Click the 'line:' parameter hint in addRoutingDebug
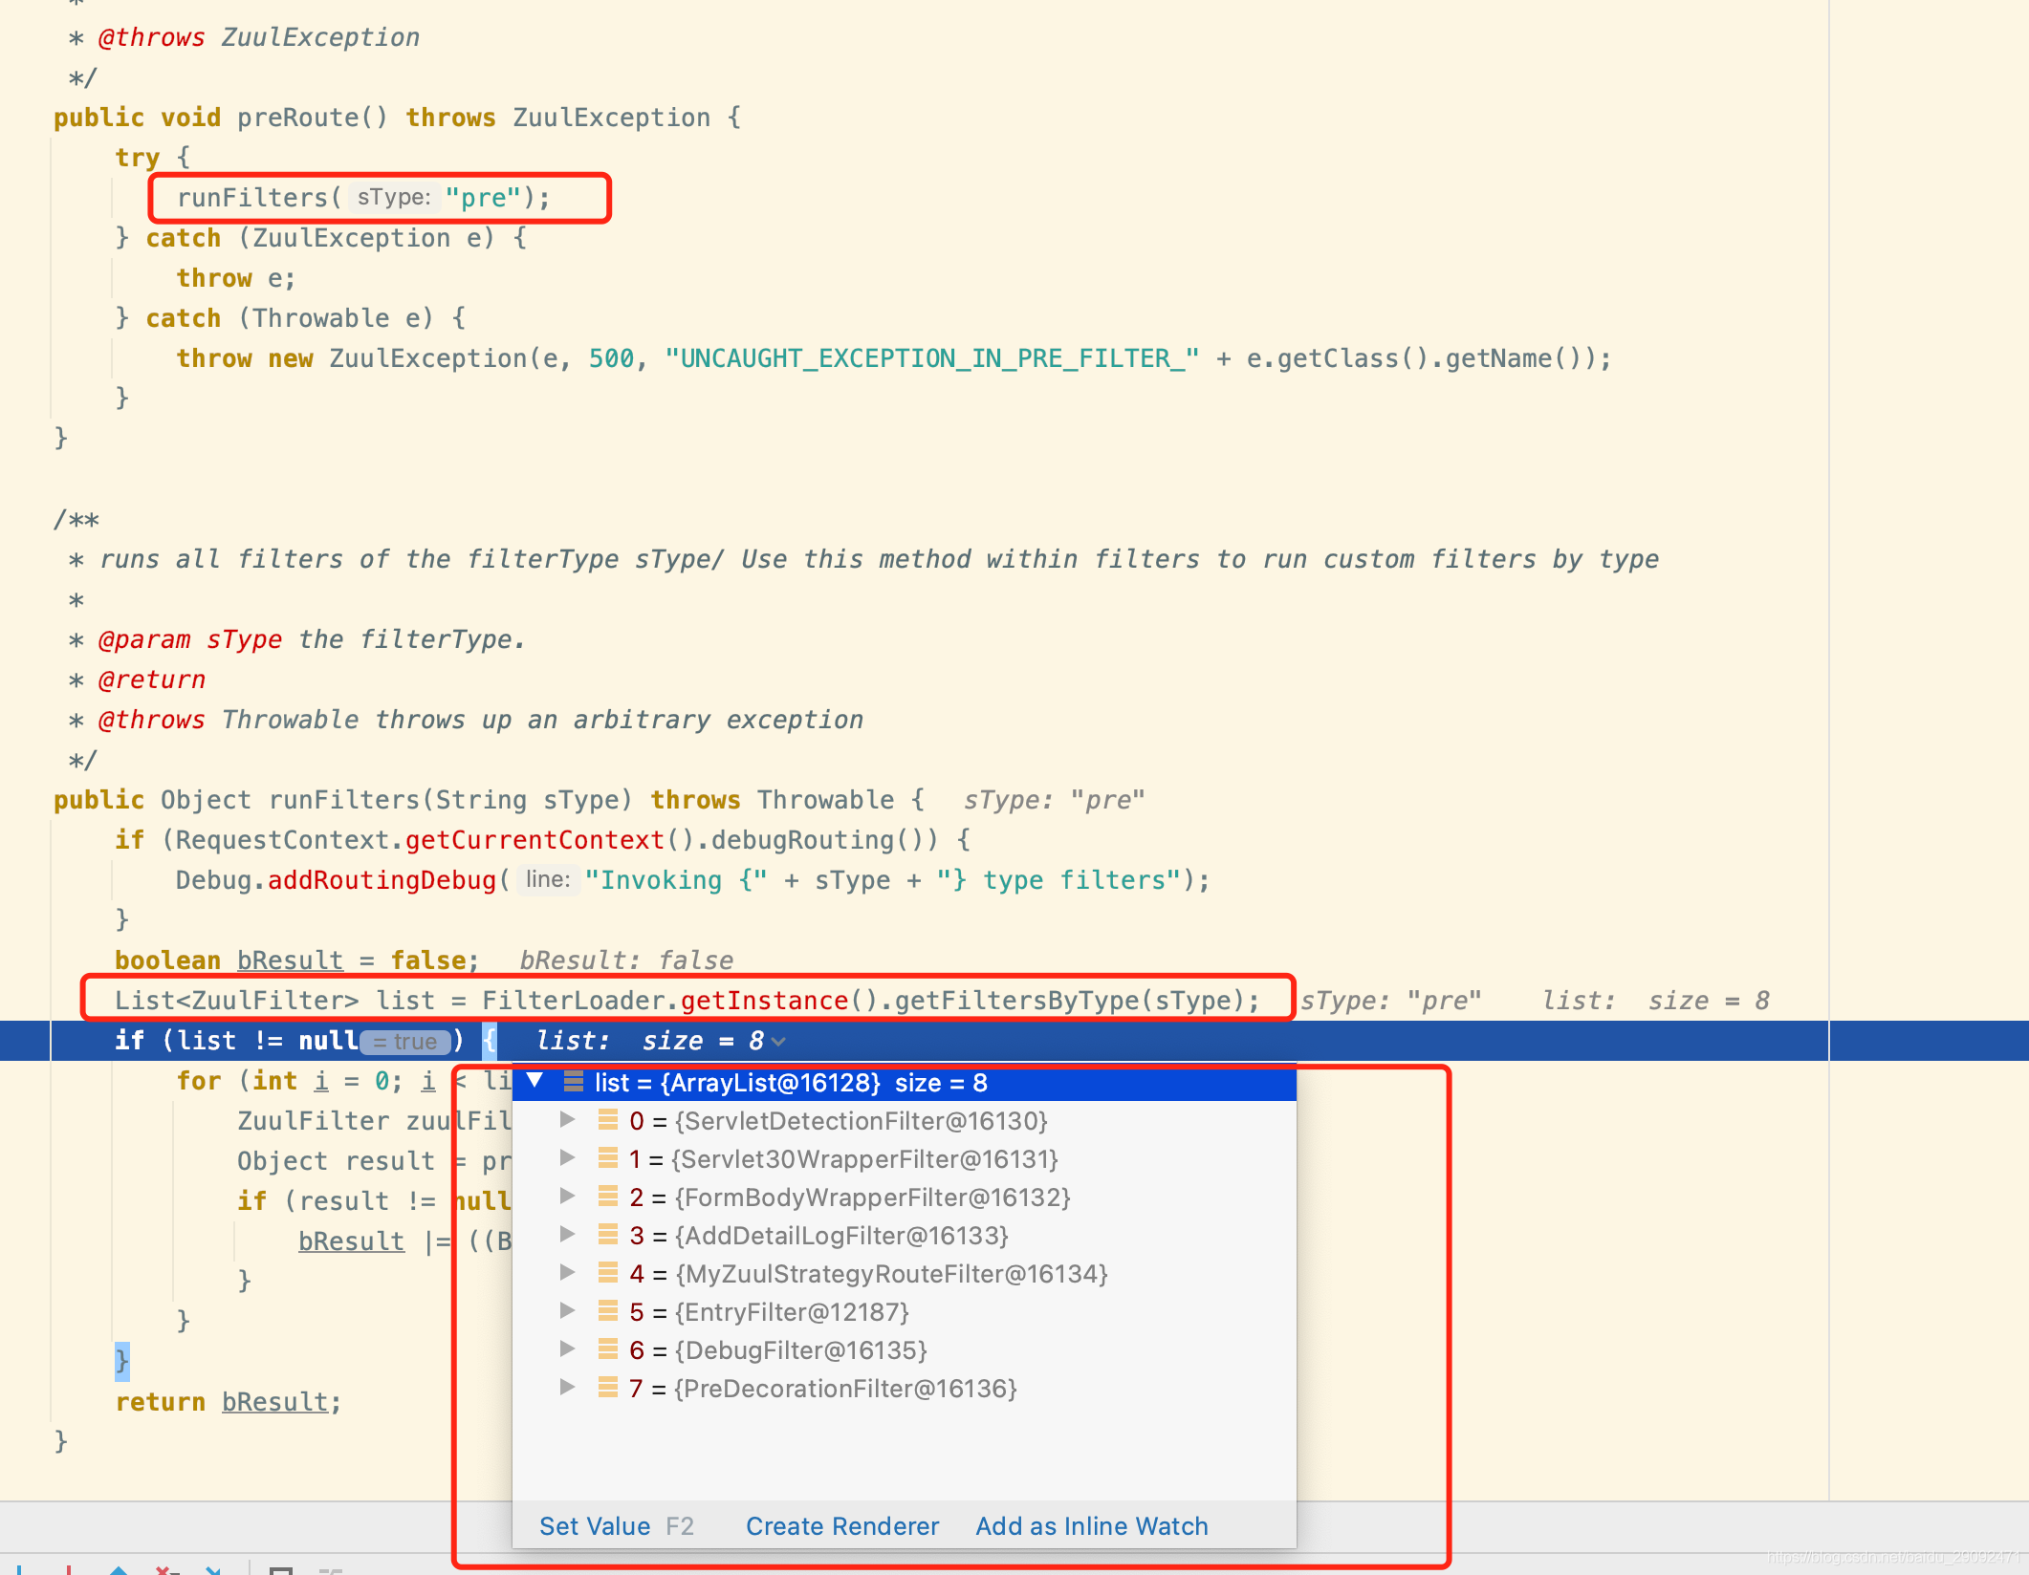The height and width of the screenshot is (1575, 2029). click(548, 879)
